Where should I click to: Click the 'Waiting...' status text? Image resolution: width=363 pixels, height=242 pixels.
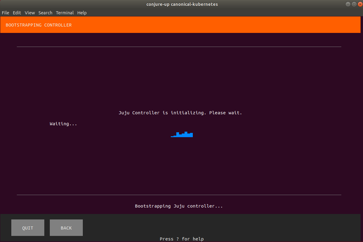63,124
